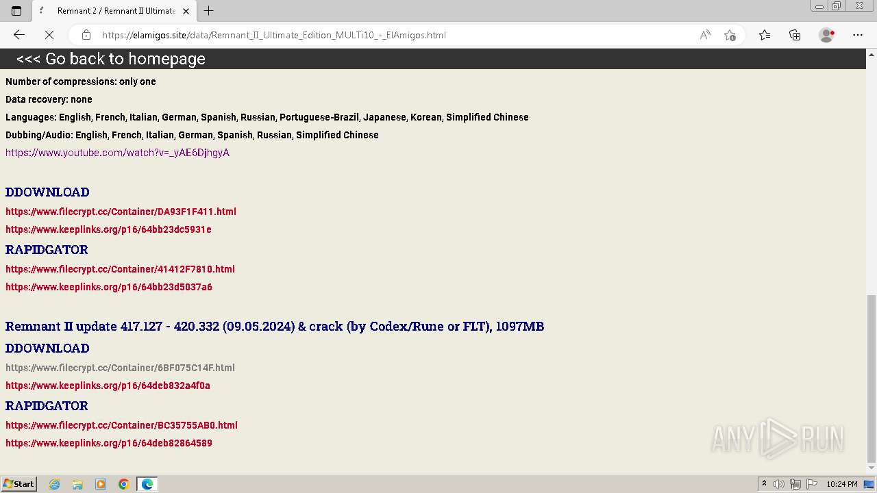Open filecrypt DA93F1F411 DDOWNLOAD link
The height and width of the screenshot is (493, 877).
pos(121,212)
